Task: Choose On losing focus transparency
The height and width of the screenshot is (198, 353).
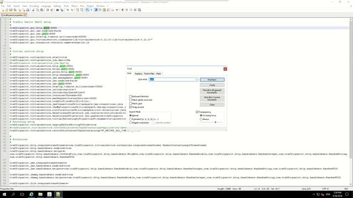Action: [x=201, y=116]
